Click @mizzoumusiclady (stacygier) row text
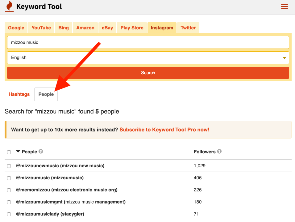Viewport: 295px width, 222px height. 50,214
